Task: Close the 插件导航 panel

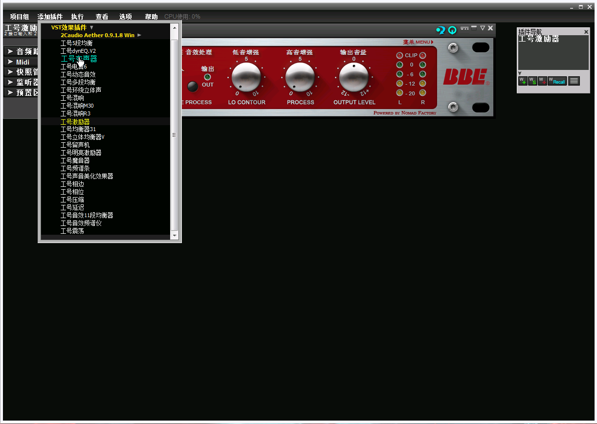Action: 586,32
